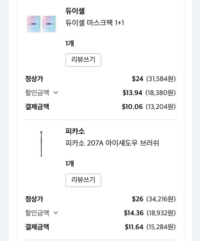
Task: Click the $26 regular price amount
Action: [138, 199]
